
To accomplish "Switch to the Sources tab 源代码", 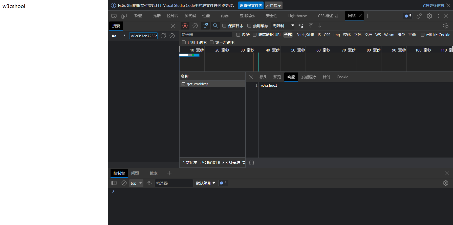I will click(x=190, y=16).
